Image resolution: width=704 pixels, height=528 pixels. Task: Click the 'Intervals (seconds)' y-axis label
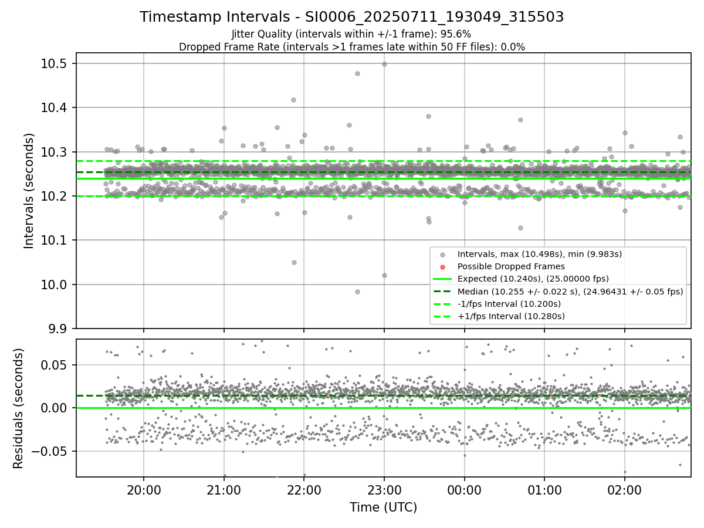29,191
